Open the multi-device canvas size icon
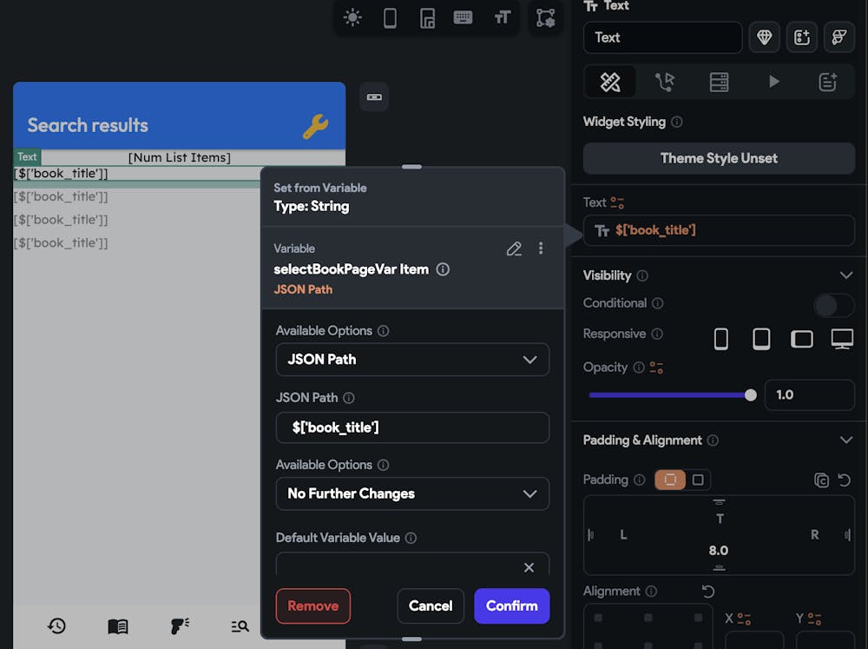 coord(427,17)
